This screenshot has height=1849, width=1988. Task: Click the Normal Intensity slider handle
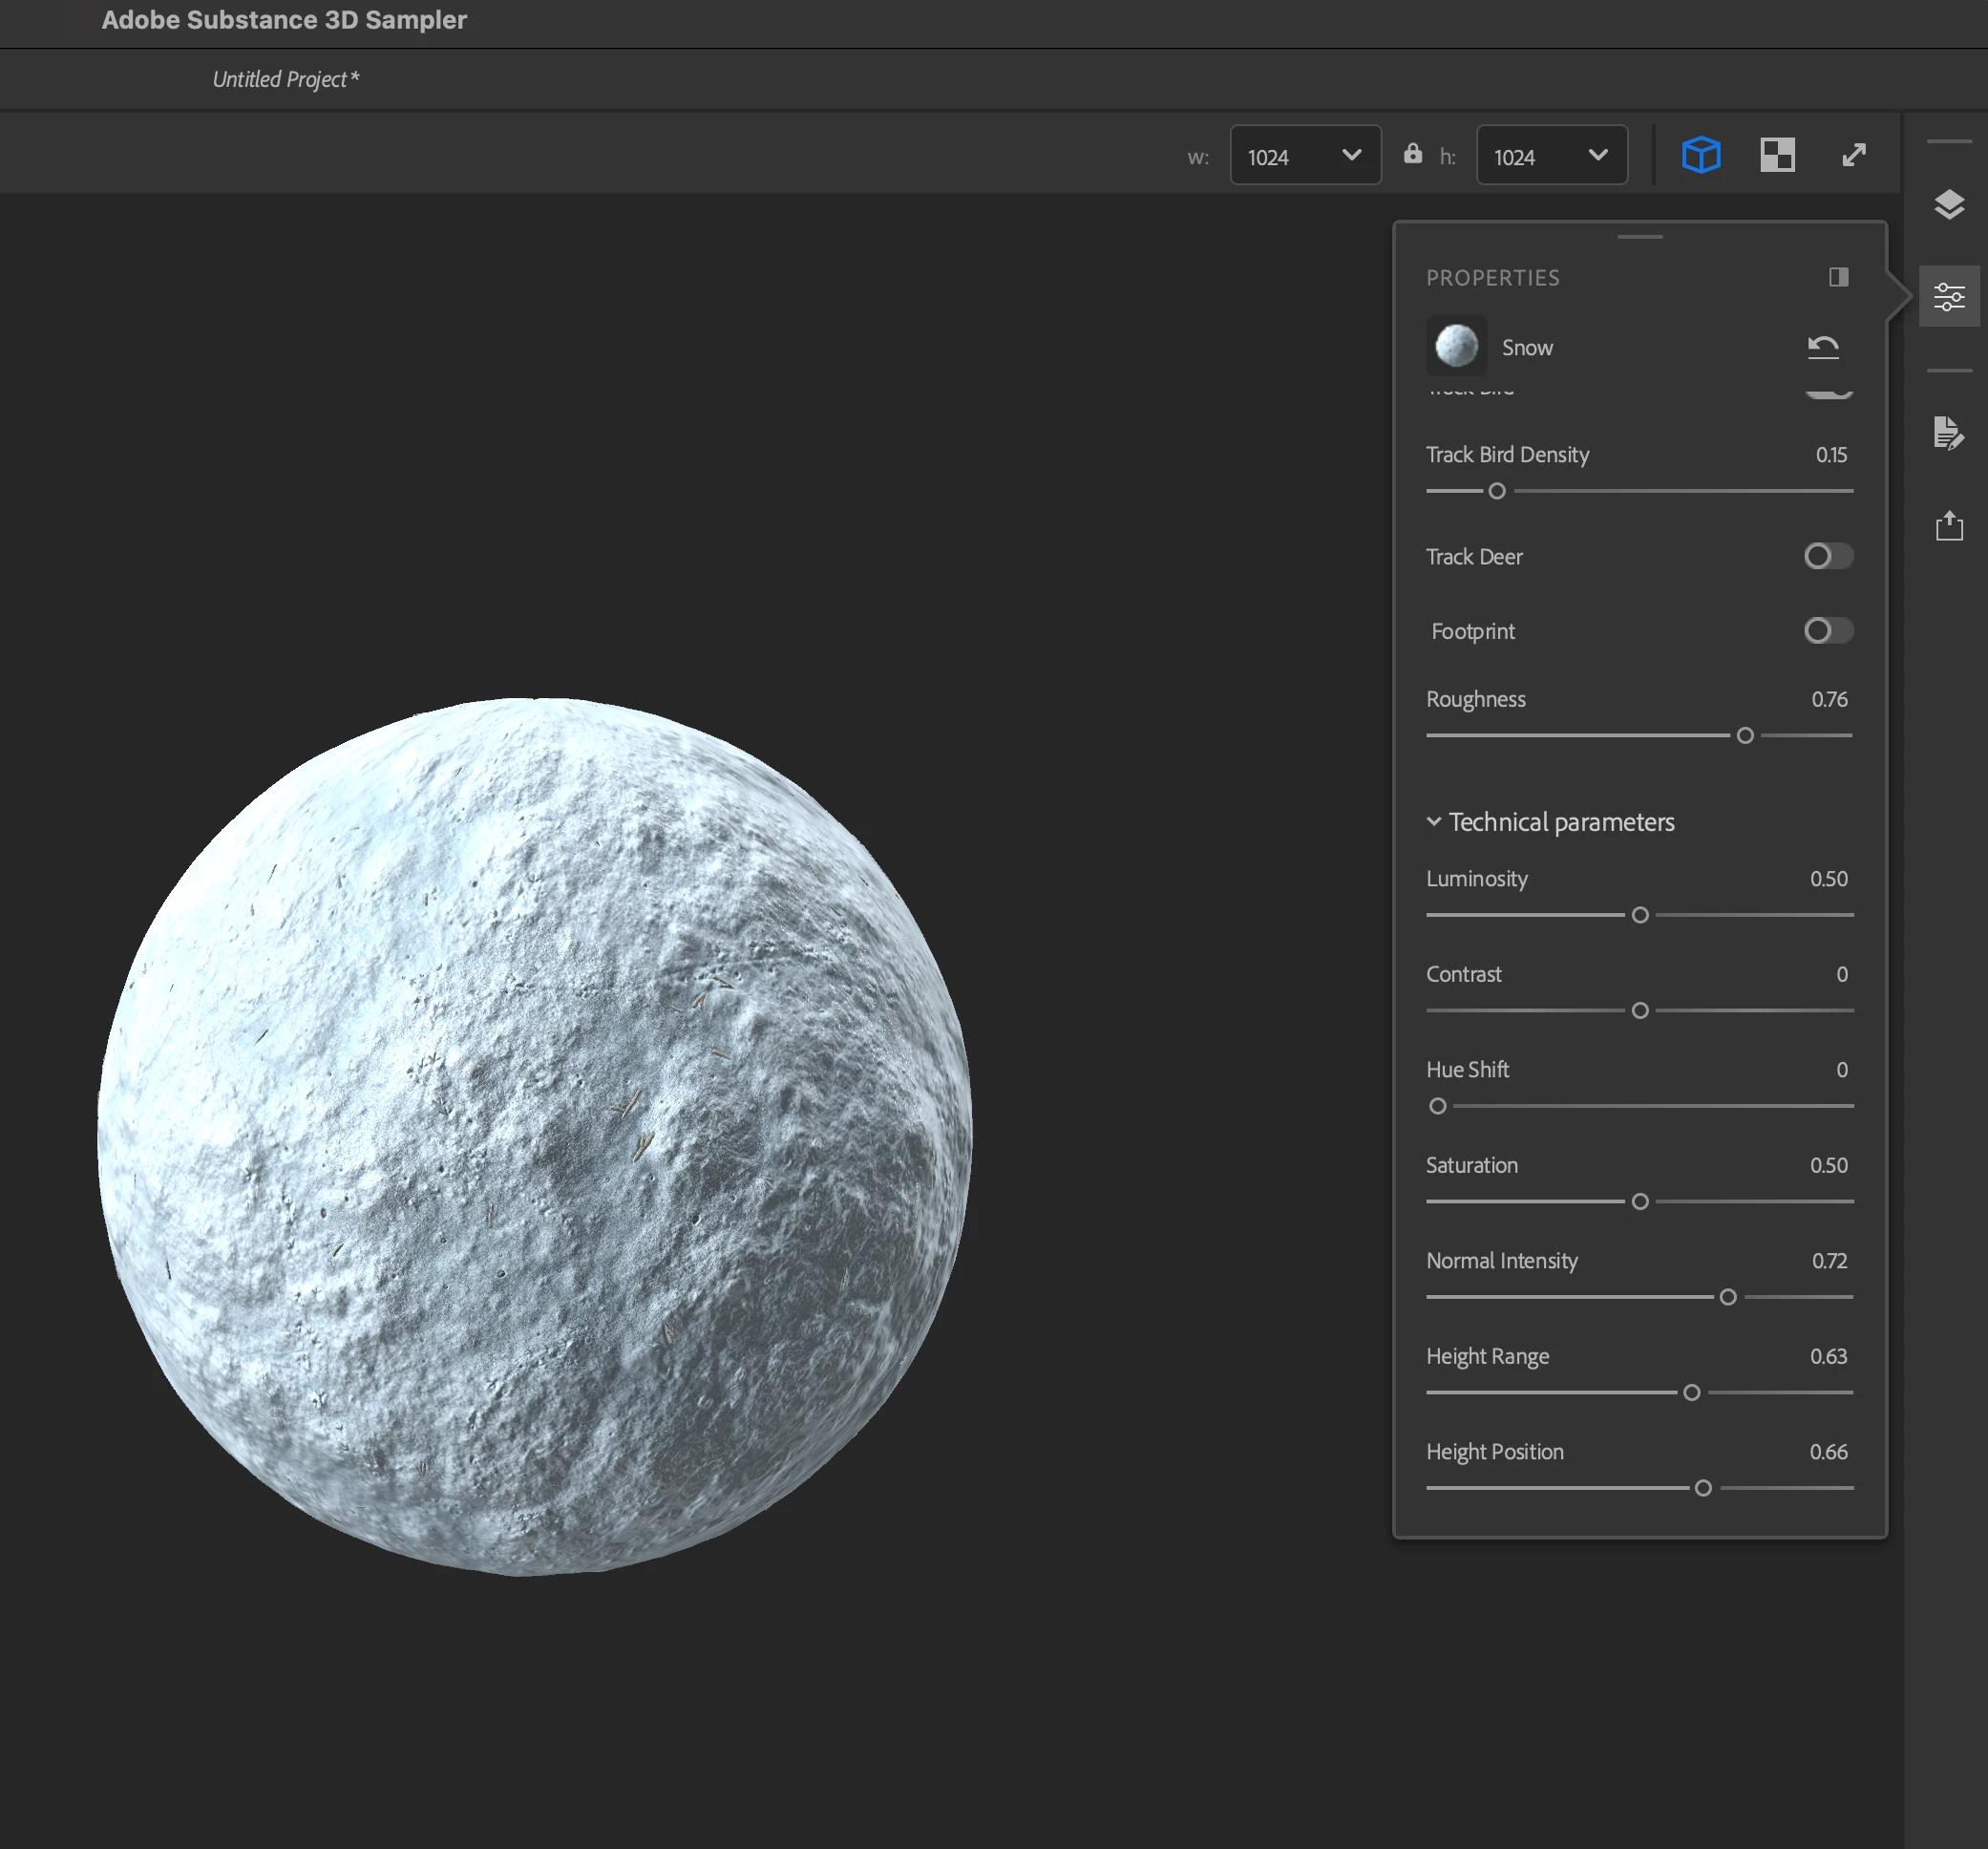pos(1727,1297)
